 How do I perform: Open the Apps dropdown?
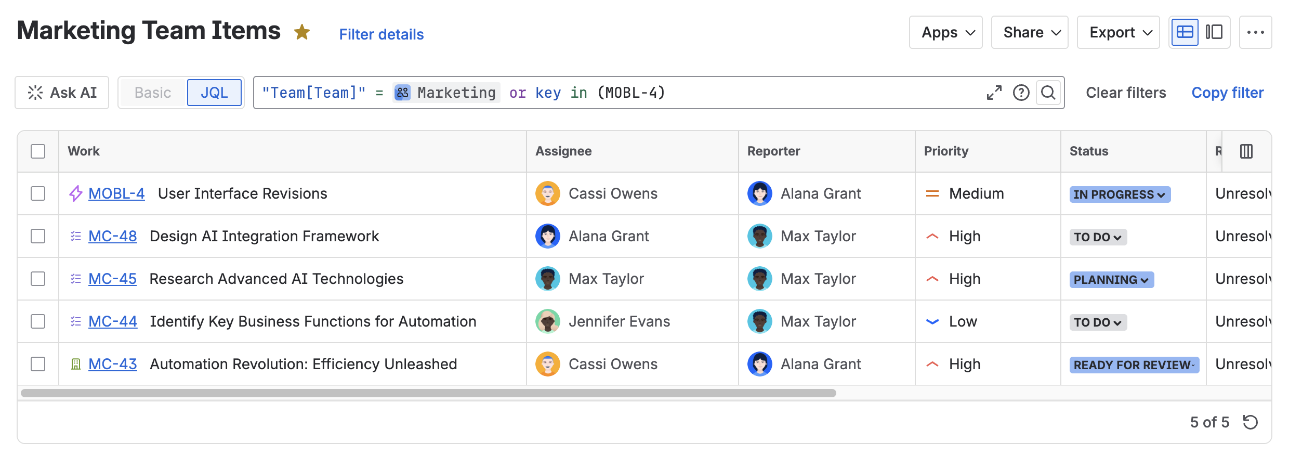point(945,32)
